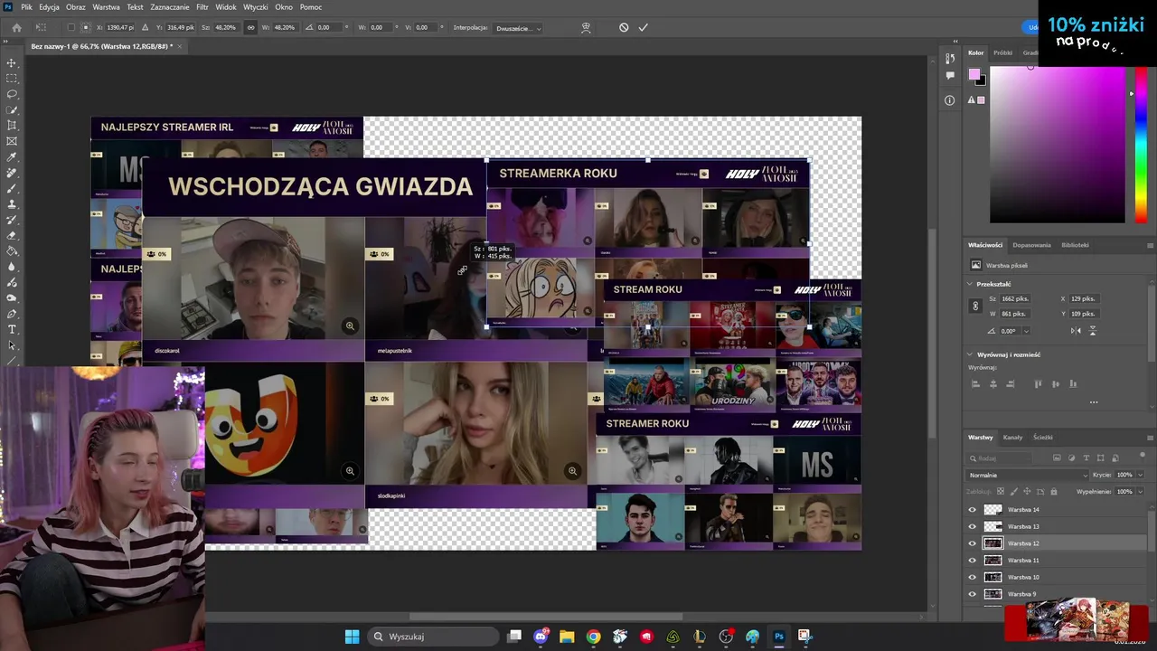Switch to the Biblioteki tab
Viewport: 1157px width, 651px height.
pyautogui.click(x=1075, y=245)
